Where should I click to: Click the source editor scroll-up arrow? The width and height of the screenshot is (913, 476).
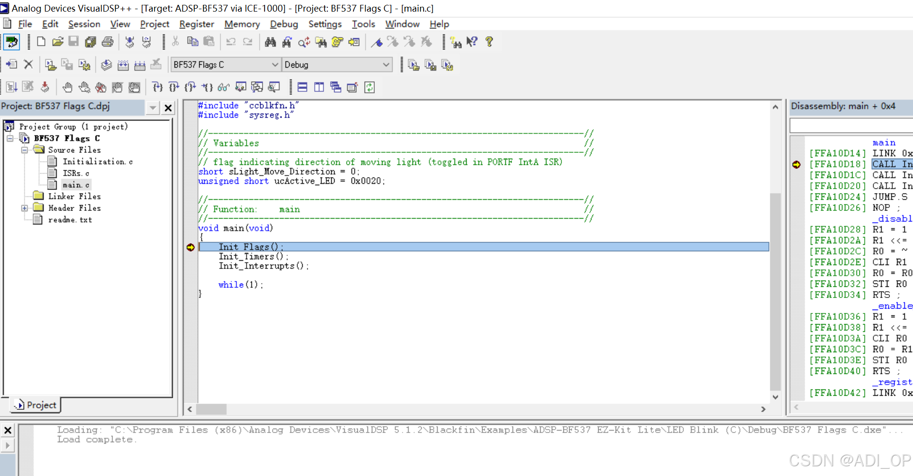775,107
